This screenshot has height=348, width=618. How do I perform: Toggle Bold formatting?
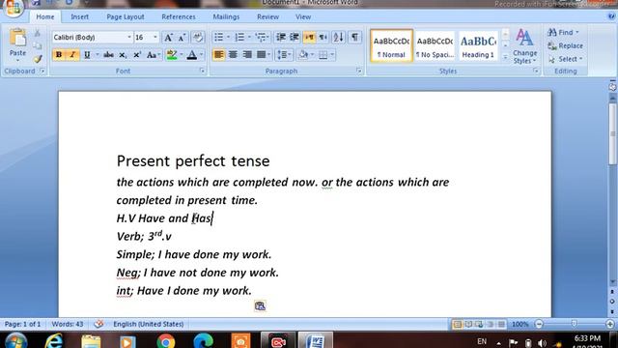(x=59, y=55)
